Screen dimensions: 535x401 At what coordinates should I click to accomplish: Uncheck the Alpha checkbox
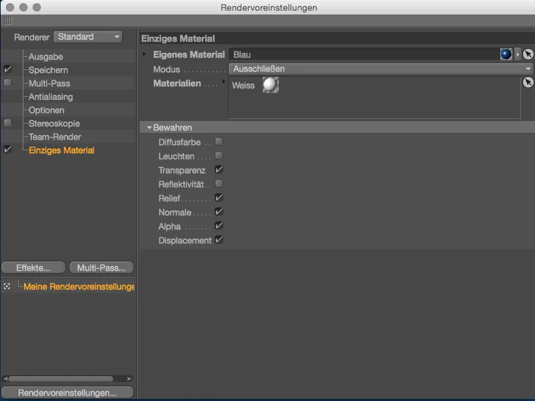(219, 226)
